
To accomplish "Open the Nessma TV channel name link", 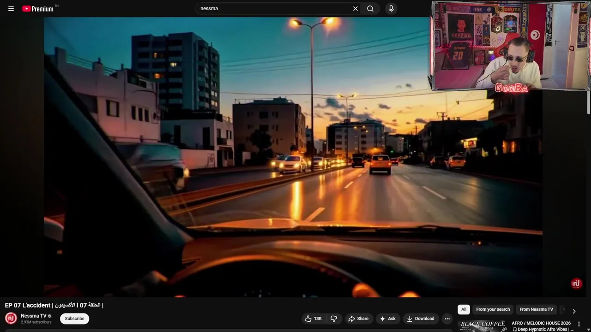I will (x=34, y=316).
